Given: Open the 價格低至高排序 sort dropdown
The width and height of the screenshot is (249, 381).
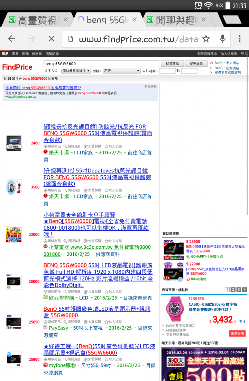Looking at the screenshot, I should [x=76, y=71].
